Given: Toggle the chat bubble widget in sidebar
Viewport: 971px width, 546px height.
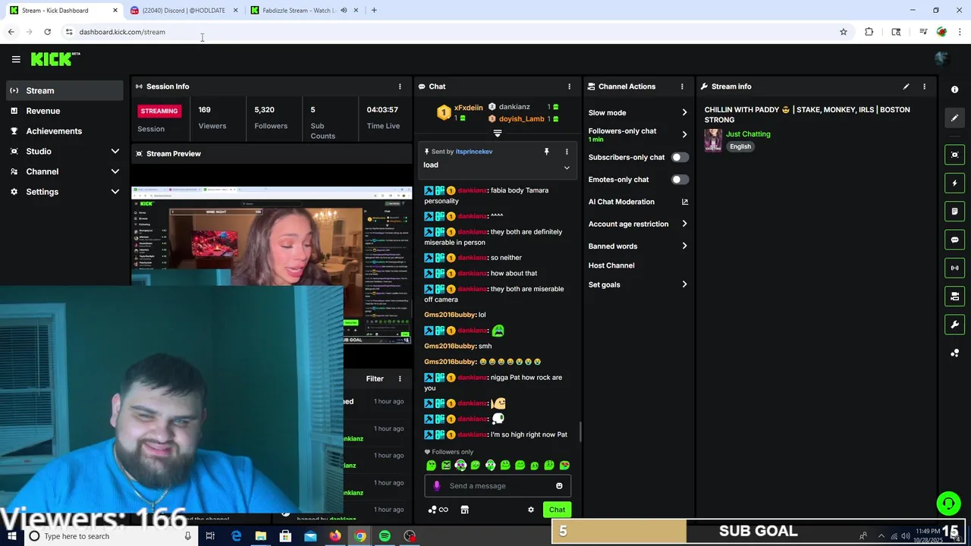Looking at the screenshot, I should (x=954, y=240).
